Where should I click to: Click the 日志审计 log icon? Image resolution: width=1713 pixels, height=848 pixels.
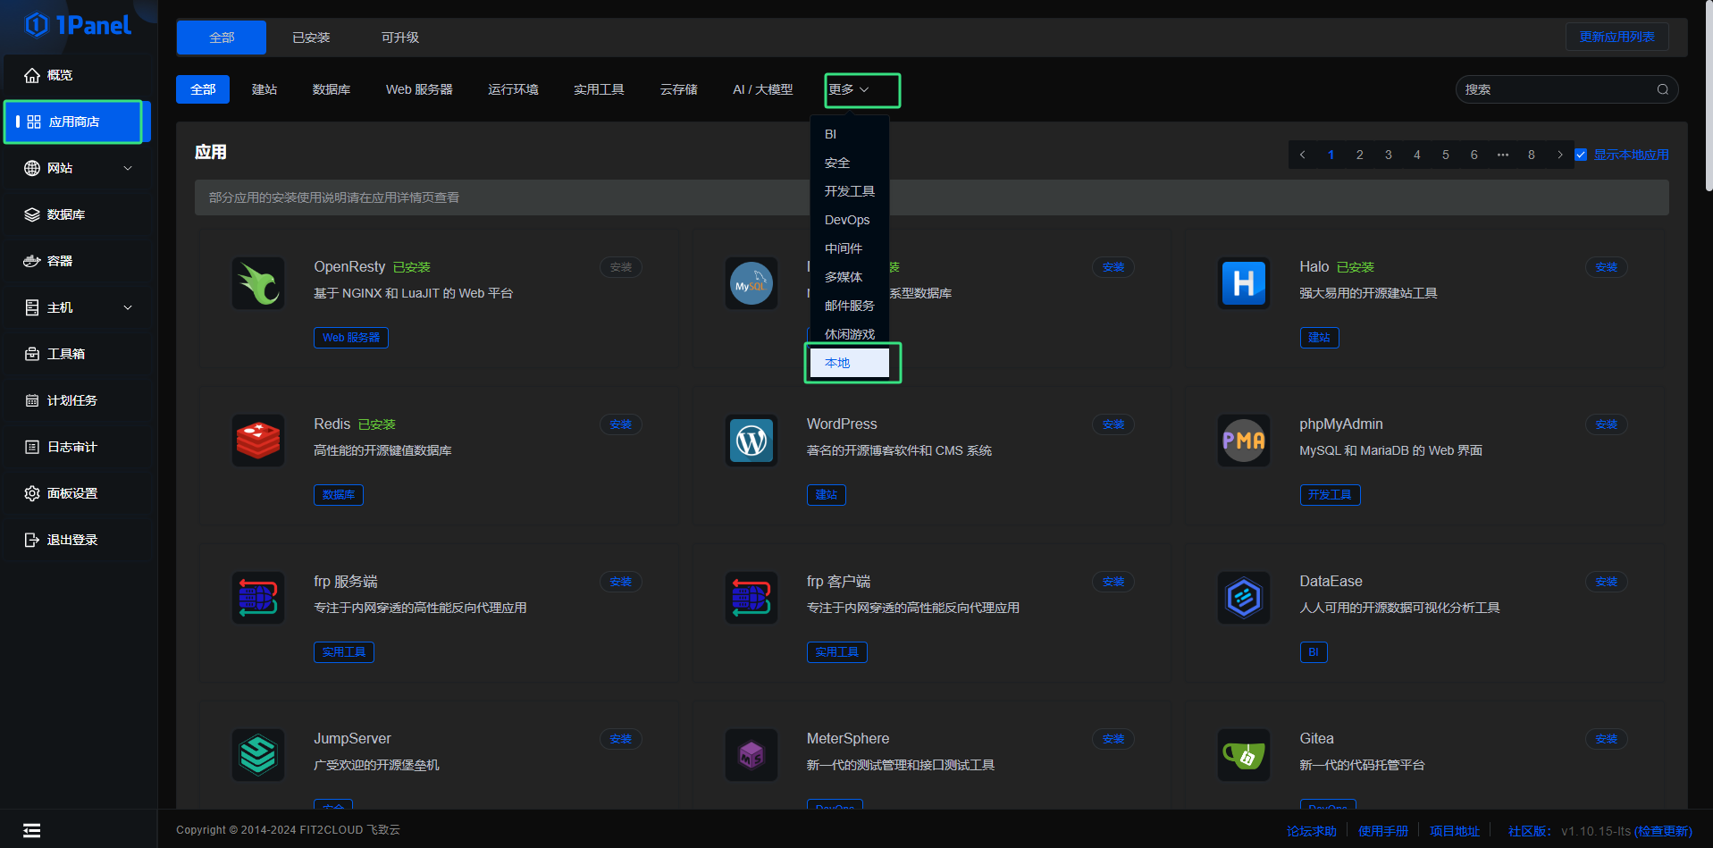(32, 447)
